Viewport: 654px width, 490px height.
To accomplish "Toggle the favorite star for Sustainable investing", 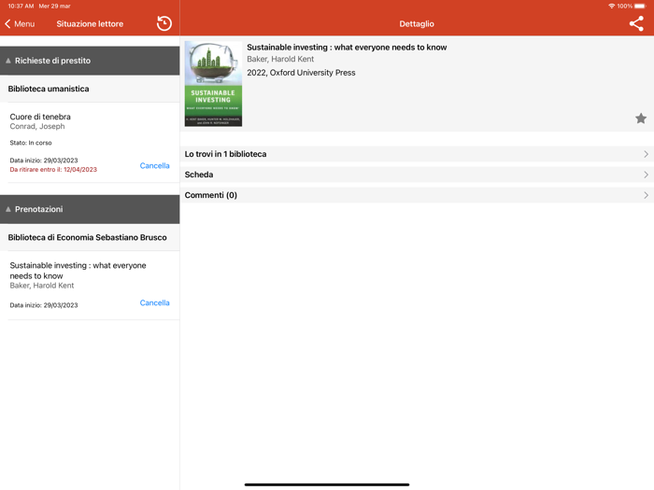I will click(641, 119).
